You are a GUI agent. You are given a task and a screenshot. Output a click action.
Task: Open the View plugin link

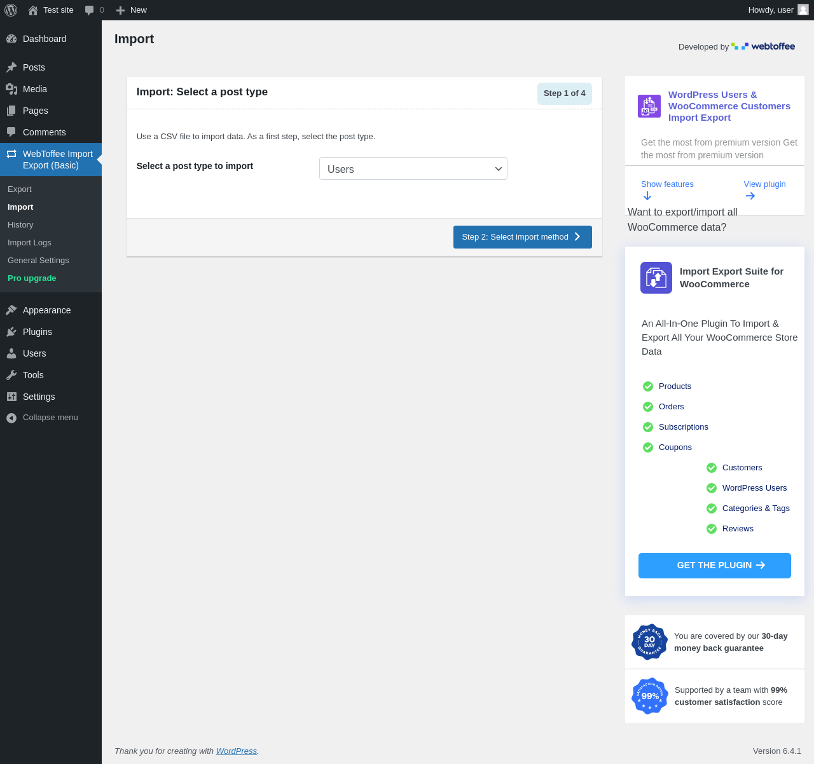[764, 184]
